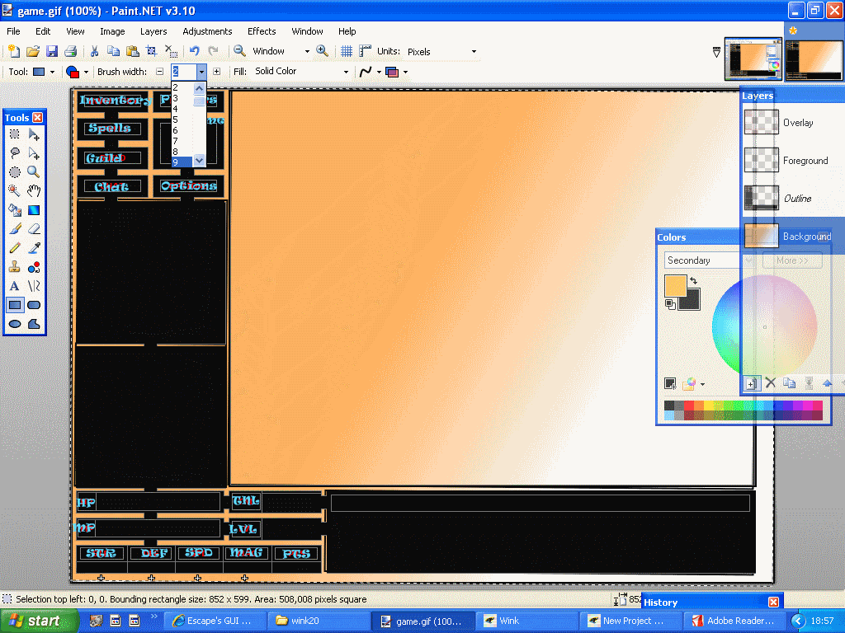The width and height of the screenshot is (845, 633).
Task: Open the Adjustments menu
Action: [x=207, y=31]
